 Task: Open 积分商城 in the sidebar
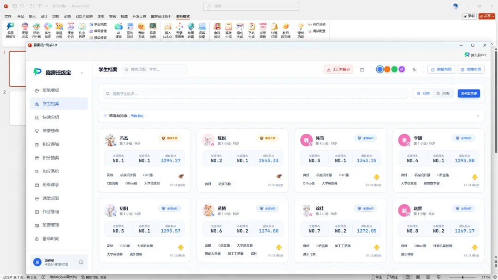pyautogui.click(x=59, y=144)
